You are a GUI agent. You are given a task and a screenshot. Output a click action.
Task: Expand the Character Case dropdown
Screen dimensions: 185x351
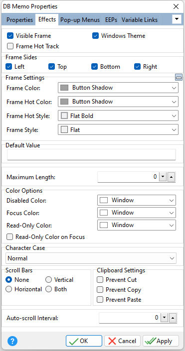91,258
